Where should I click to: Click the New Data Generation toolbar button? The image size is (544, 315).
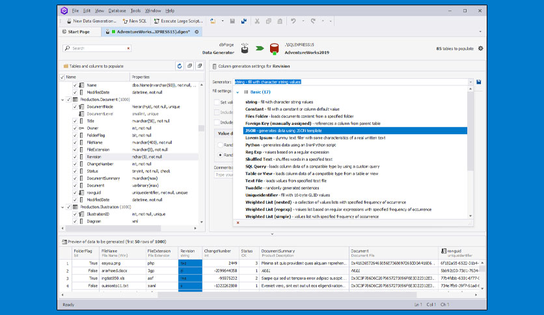(91, 21)
